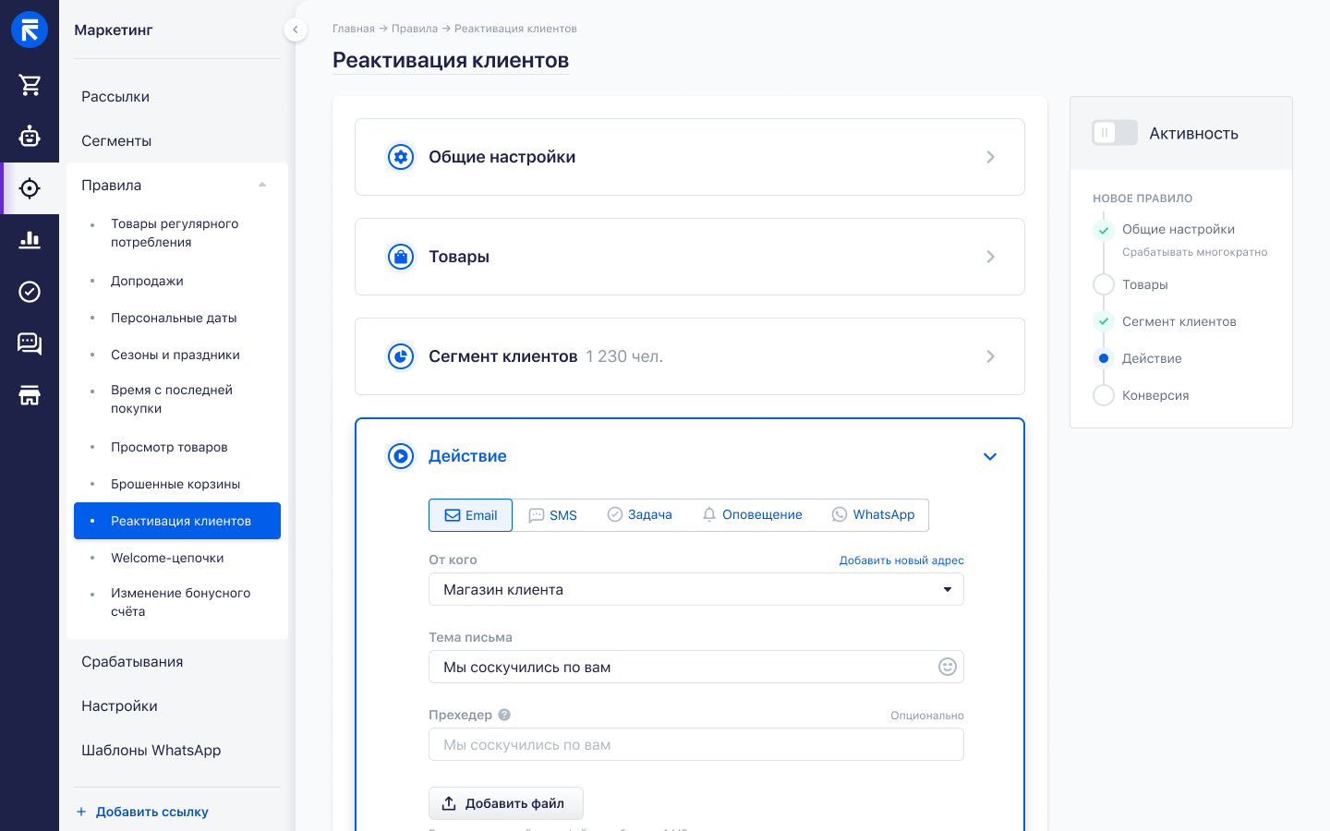Toggle the Активность switch
The image size is (1330, 831).
[x=1114, y=133]
